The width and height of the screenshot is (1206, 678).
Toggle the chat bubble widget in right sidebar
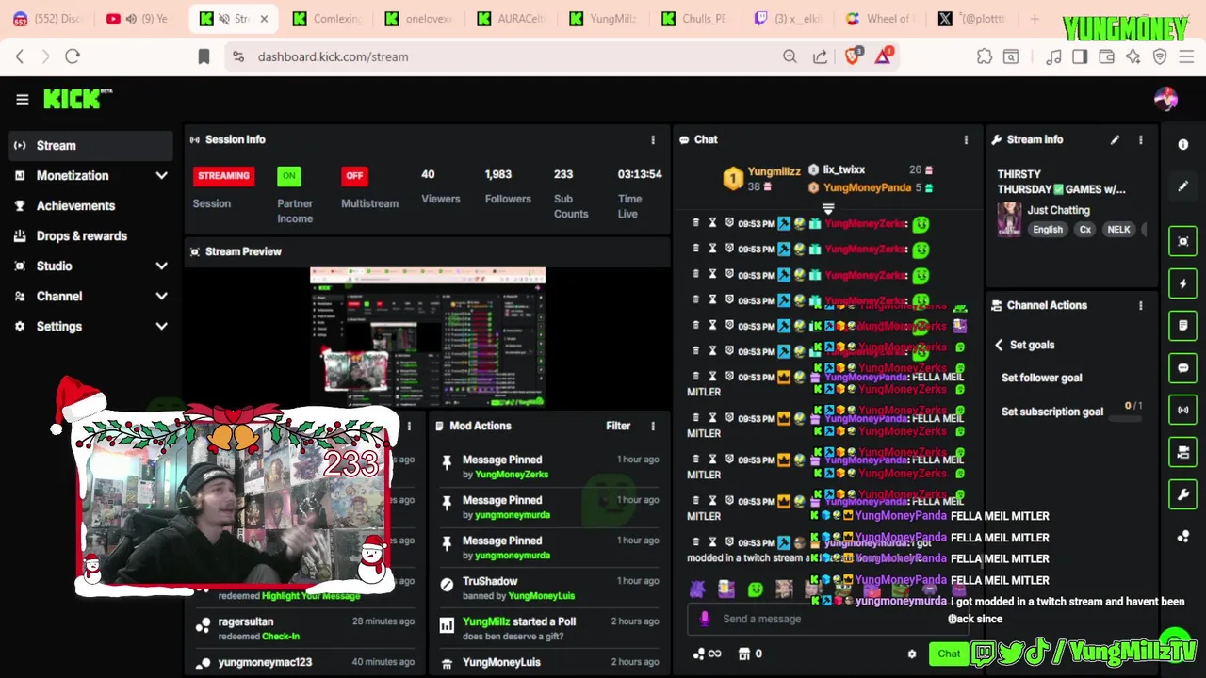1183,368
